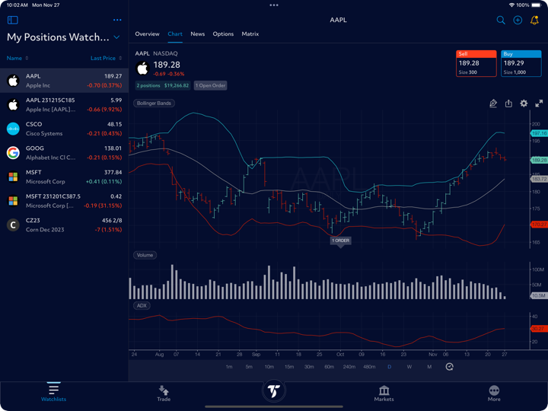Screen dimensions: 548x411
Task: Open the Markets tab
Action: tap(384, 393)
